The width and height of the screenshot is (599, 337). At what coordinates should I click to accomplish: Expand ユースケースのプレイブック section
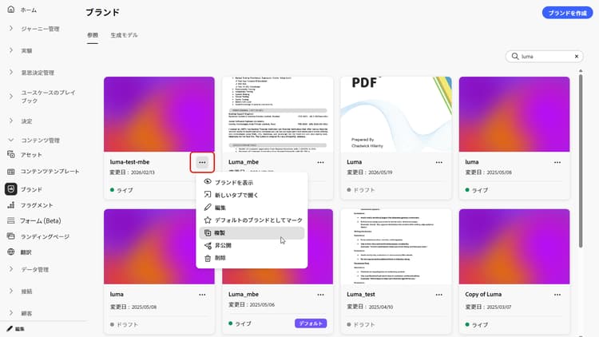(11, 97)
